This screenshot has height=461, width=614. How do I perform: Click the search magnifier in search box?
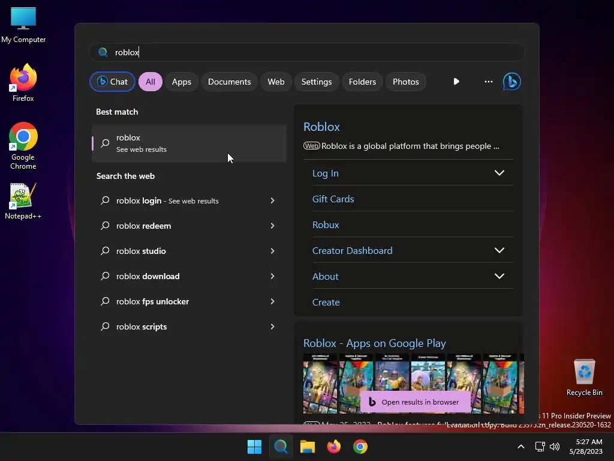(103, 52)
